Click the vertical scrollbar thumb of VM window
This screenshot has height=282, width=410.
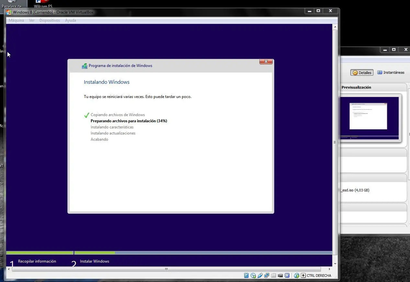coord(335,142)
